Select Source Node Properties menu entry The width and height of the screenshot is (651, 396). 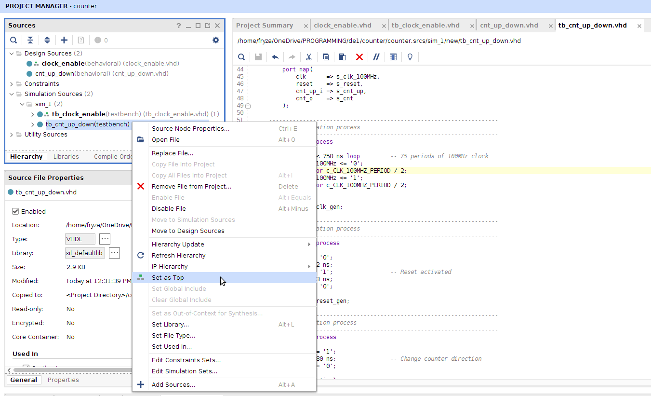pyautogui.click(x=224, y=128)
